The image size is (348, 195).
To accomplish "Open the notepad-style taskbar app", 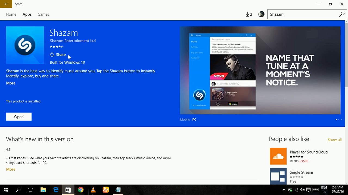I will coord(118,190).
